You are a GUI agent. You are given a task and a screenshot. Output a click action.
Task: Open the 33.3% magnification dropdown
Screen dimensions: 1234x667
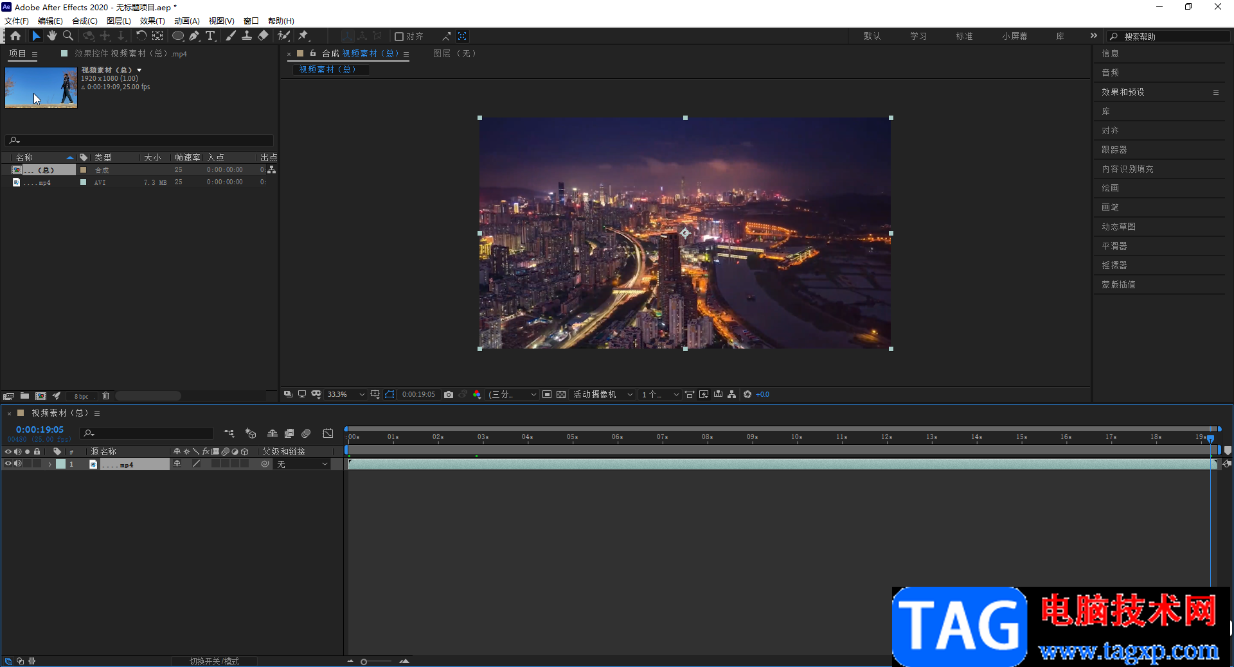point(346,394)
